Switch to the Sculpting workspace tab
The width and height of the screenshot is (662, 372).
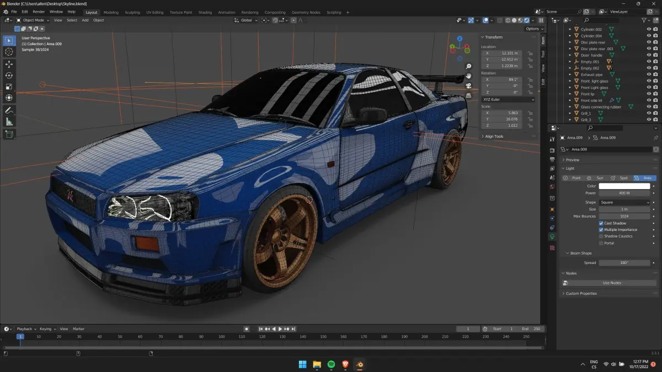(x=132, y=12)
